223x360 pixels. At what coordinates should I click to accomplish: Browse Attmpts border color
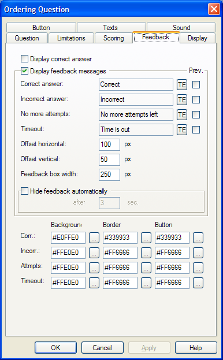coord(146,268)
